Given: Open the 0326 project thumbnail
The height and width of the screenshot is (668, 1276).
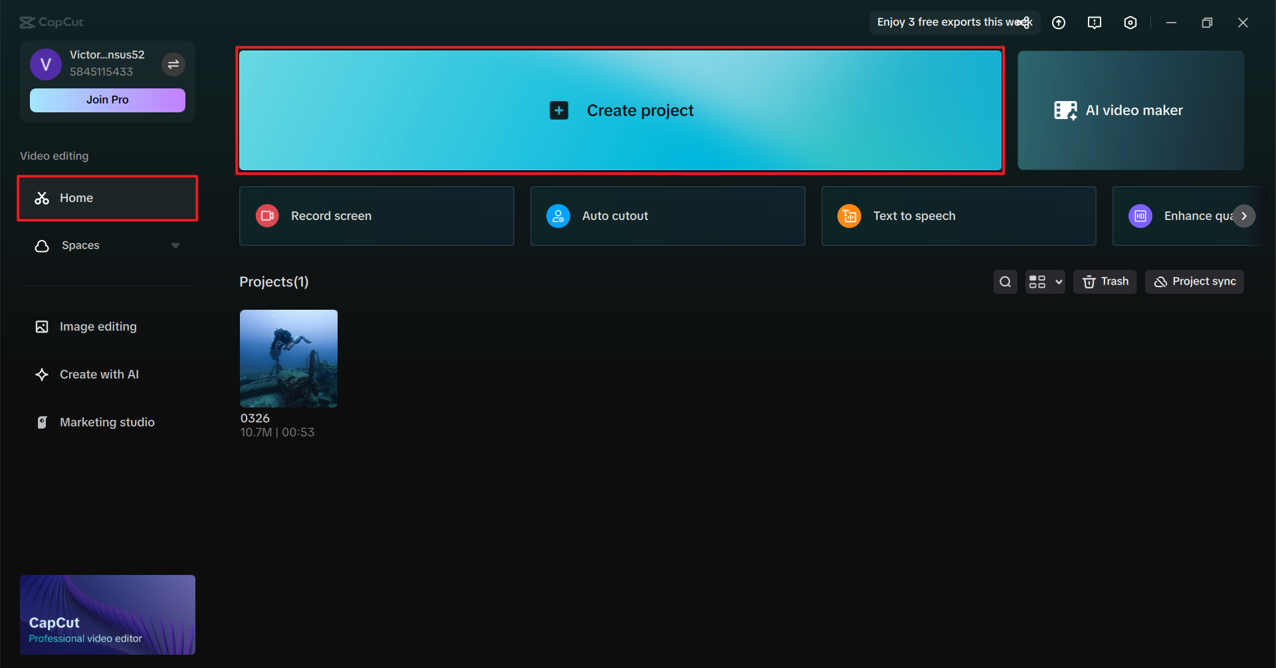Looking at the screenshot, I should coord(288,358).
